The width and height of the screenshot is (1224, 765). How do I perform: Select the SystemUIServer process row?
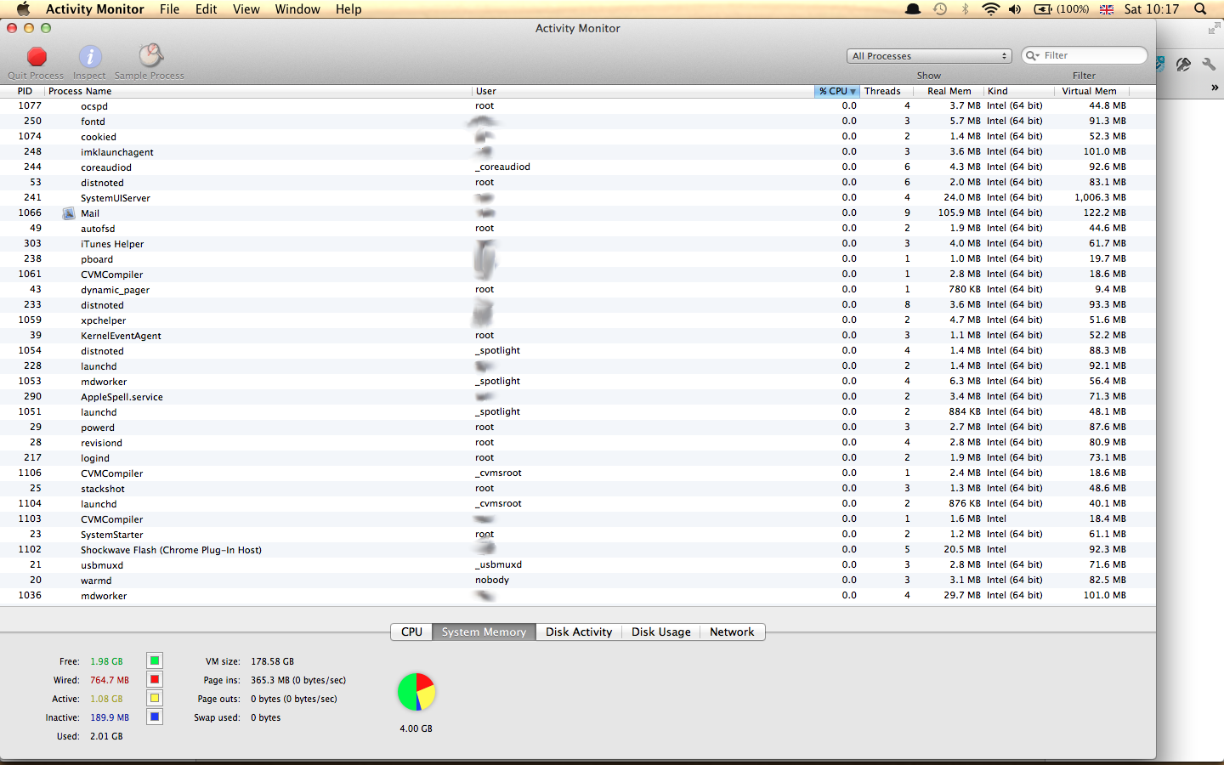[578, 198]
